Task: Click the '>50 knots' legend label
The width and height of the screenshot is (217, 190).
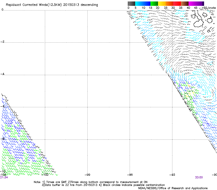Action: (208, 8)
